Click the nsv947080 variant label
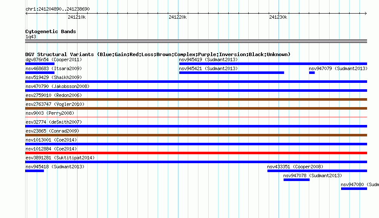379x218 pixels. (x=360, y=184)
